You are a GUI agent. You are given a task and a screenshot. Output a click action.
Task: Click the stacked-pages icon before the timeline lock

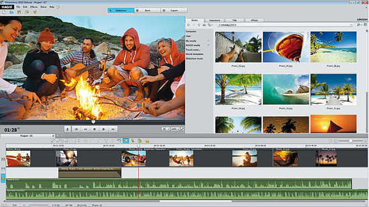[x=140, y=141]
